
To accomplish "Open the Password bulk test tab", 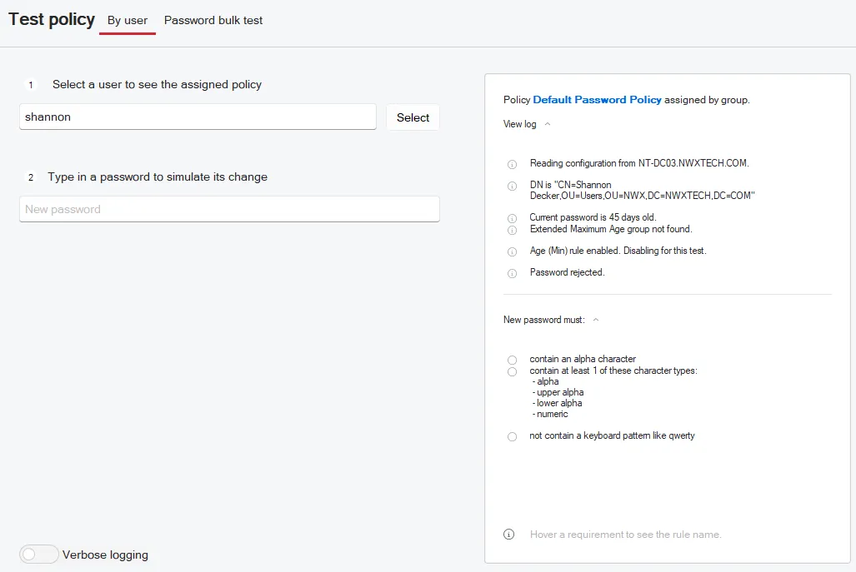I will point(213,21).
